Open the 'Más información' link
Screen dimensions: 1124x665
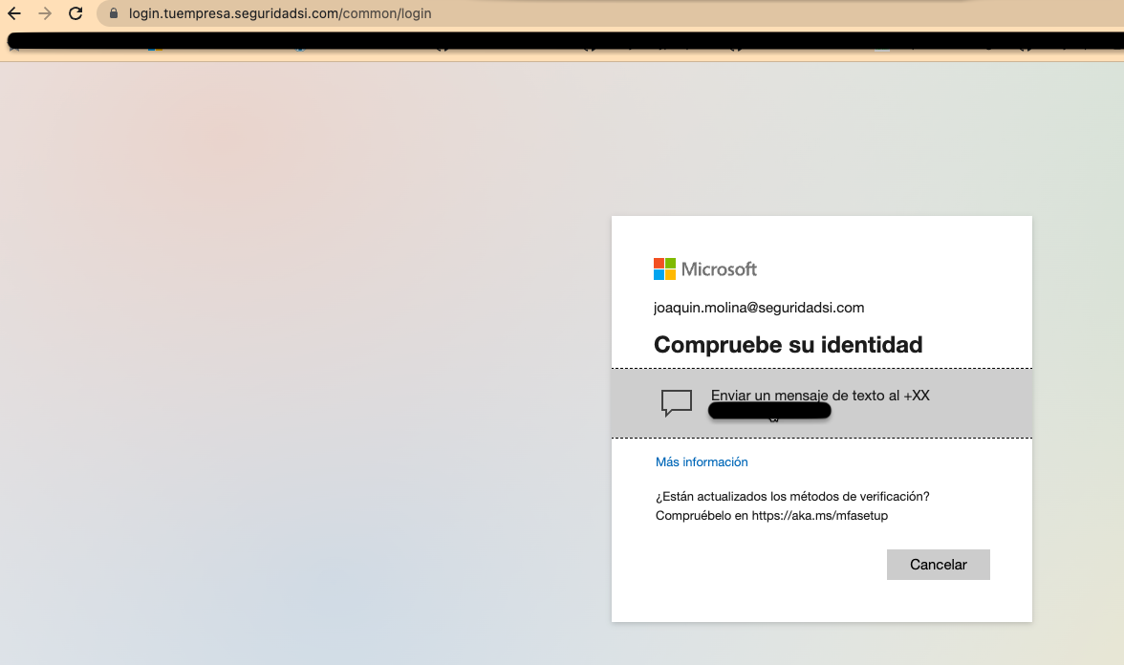702,462
